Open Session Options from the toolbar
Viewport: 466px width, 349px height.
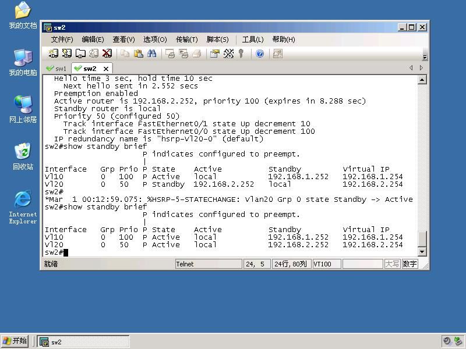tap(214, 54)
